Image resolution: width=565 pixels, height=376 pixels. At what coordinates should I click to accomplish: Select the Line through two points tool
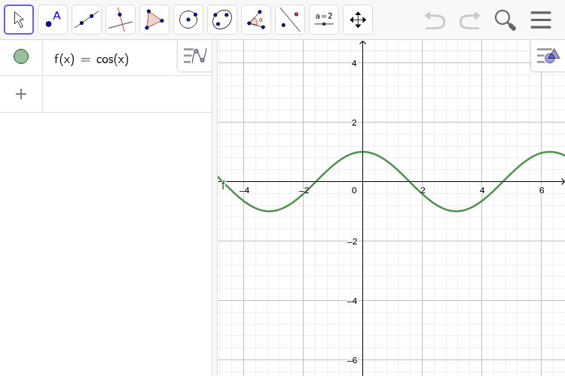[x=87, y=20]
